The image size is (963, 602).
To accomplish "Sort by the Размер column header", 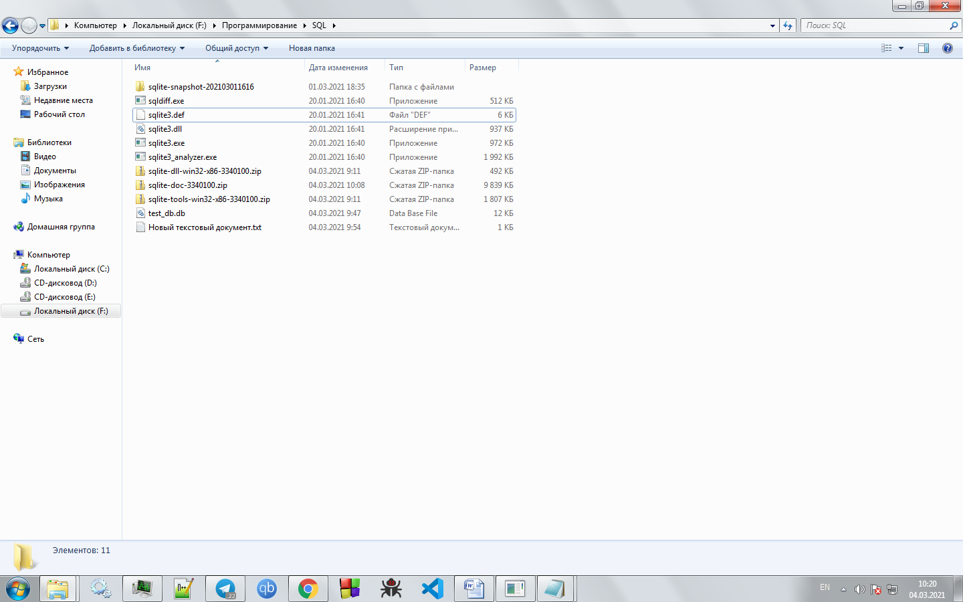I will pyautogui.click(x=492, y=68).
